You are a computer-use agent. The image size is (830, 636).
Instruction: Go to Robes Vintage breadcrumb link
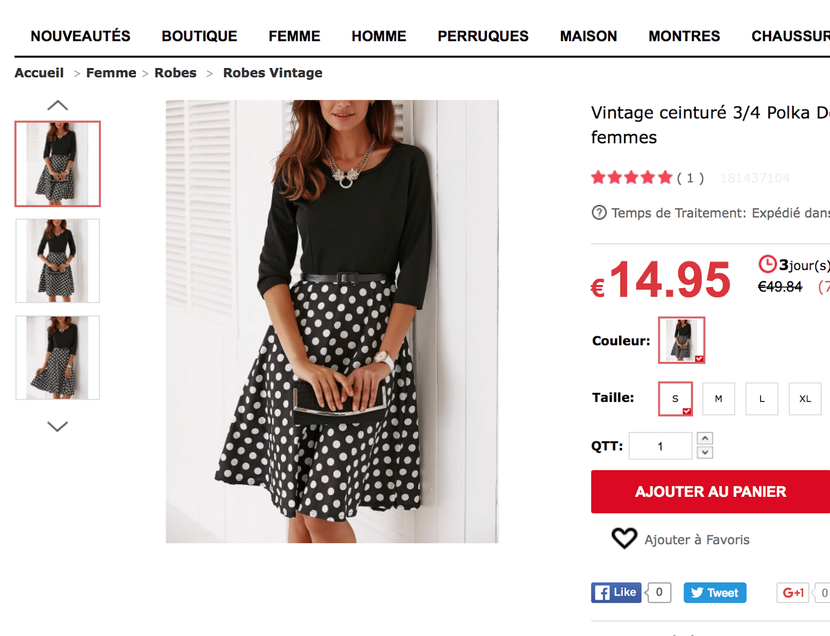[x=272, y=73]
